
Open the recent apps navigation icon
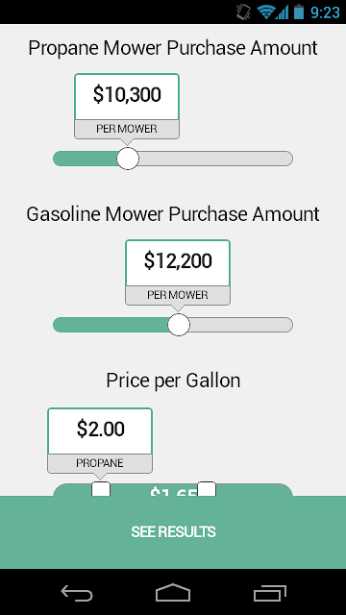(270, 593)
